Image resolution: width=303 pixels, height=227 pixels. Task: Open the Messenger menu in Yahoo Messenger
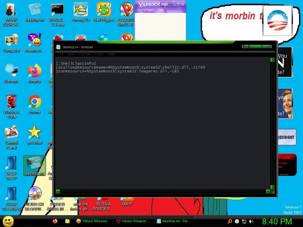[x=145, y=10]
